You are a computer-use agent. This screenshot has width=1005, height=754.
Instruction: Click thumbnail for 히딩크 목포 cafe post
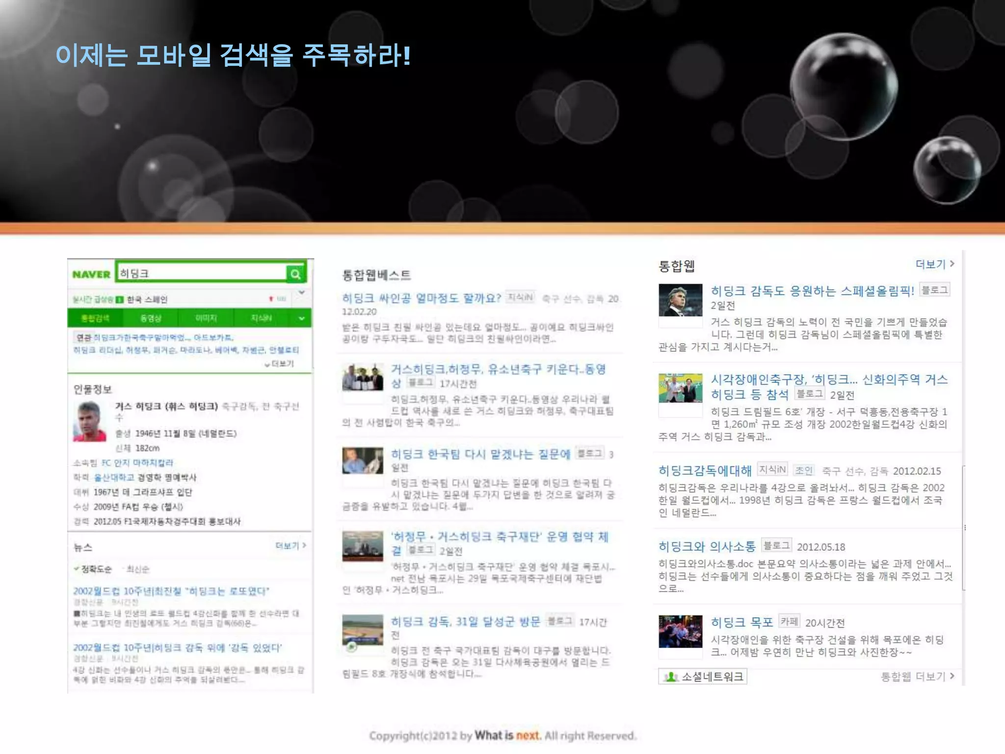(680, 631)
